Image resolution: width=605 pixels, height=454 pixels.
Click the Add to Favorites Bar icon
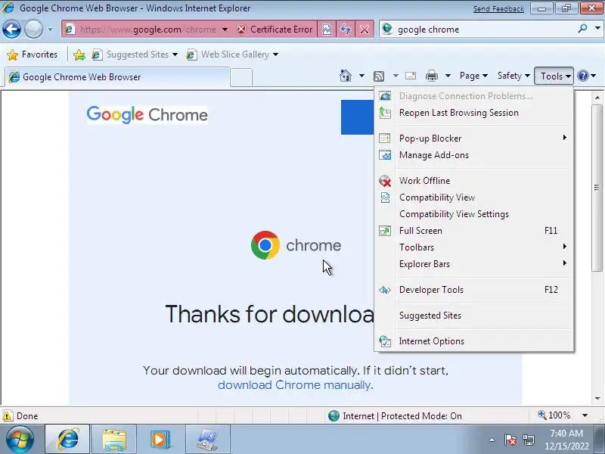tap(79, 54)
